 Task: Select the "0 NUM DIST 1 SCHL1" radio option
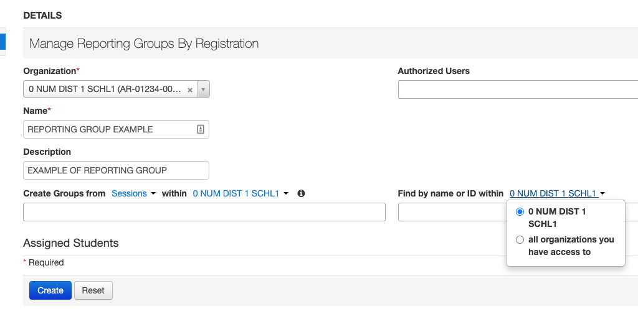[x=520, y=212]
